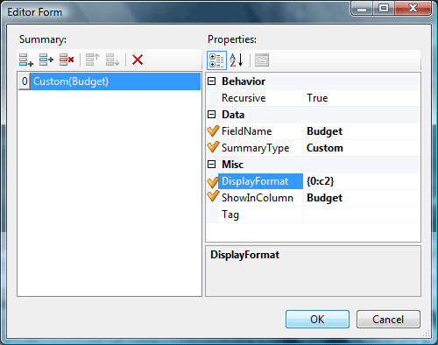Collapse the Misc category

pyautogui.click(x=211, y=165)
